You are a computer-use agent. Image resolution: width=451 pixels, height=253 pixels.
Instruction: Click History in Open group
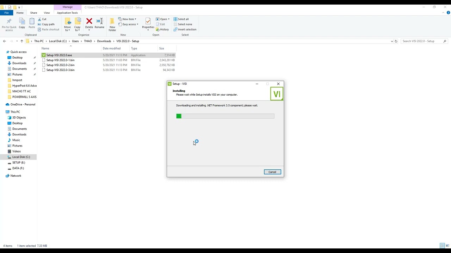162,30
